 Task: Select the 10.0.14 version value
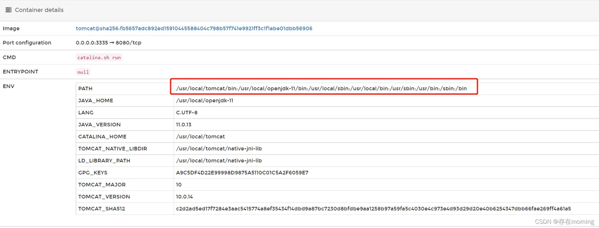click(184, 196)
